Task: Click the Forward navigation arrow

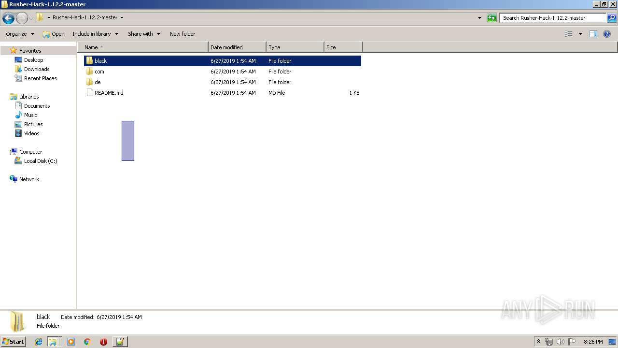Action: pyautogui.click(x=22, y=18)
